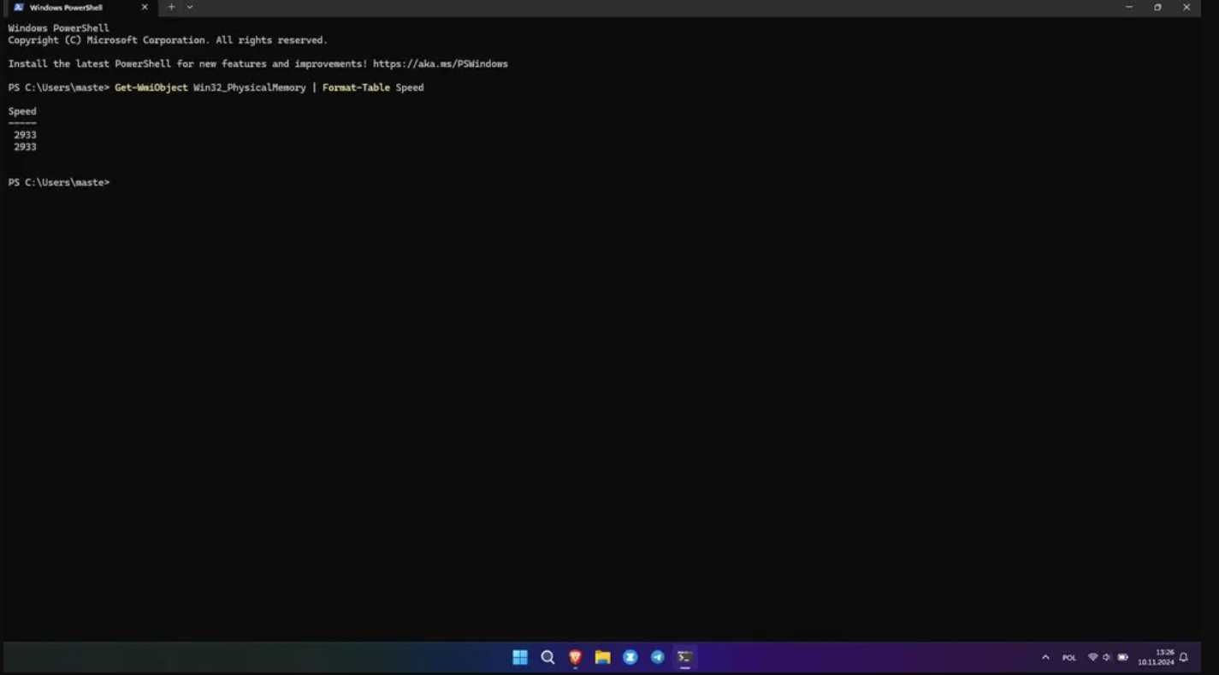
Task: Click the Speed column header
Action: pyautogui.click(x=22, y=111)
